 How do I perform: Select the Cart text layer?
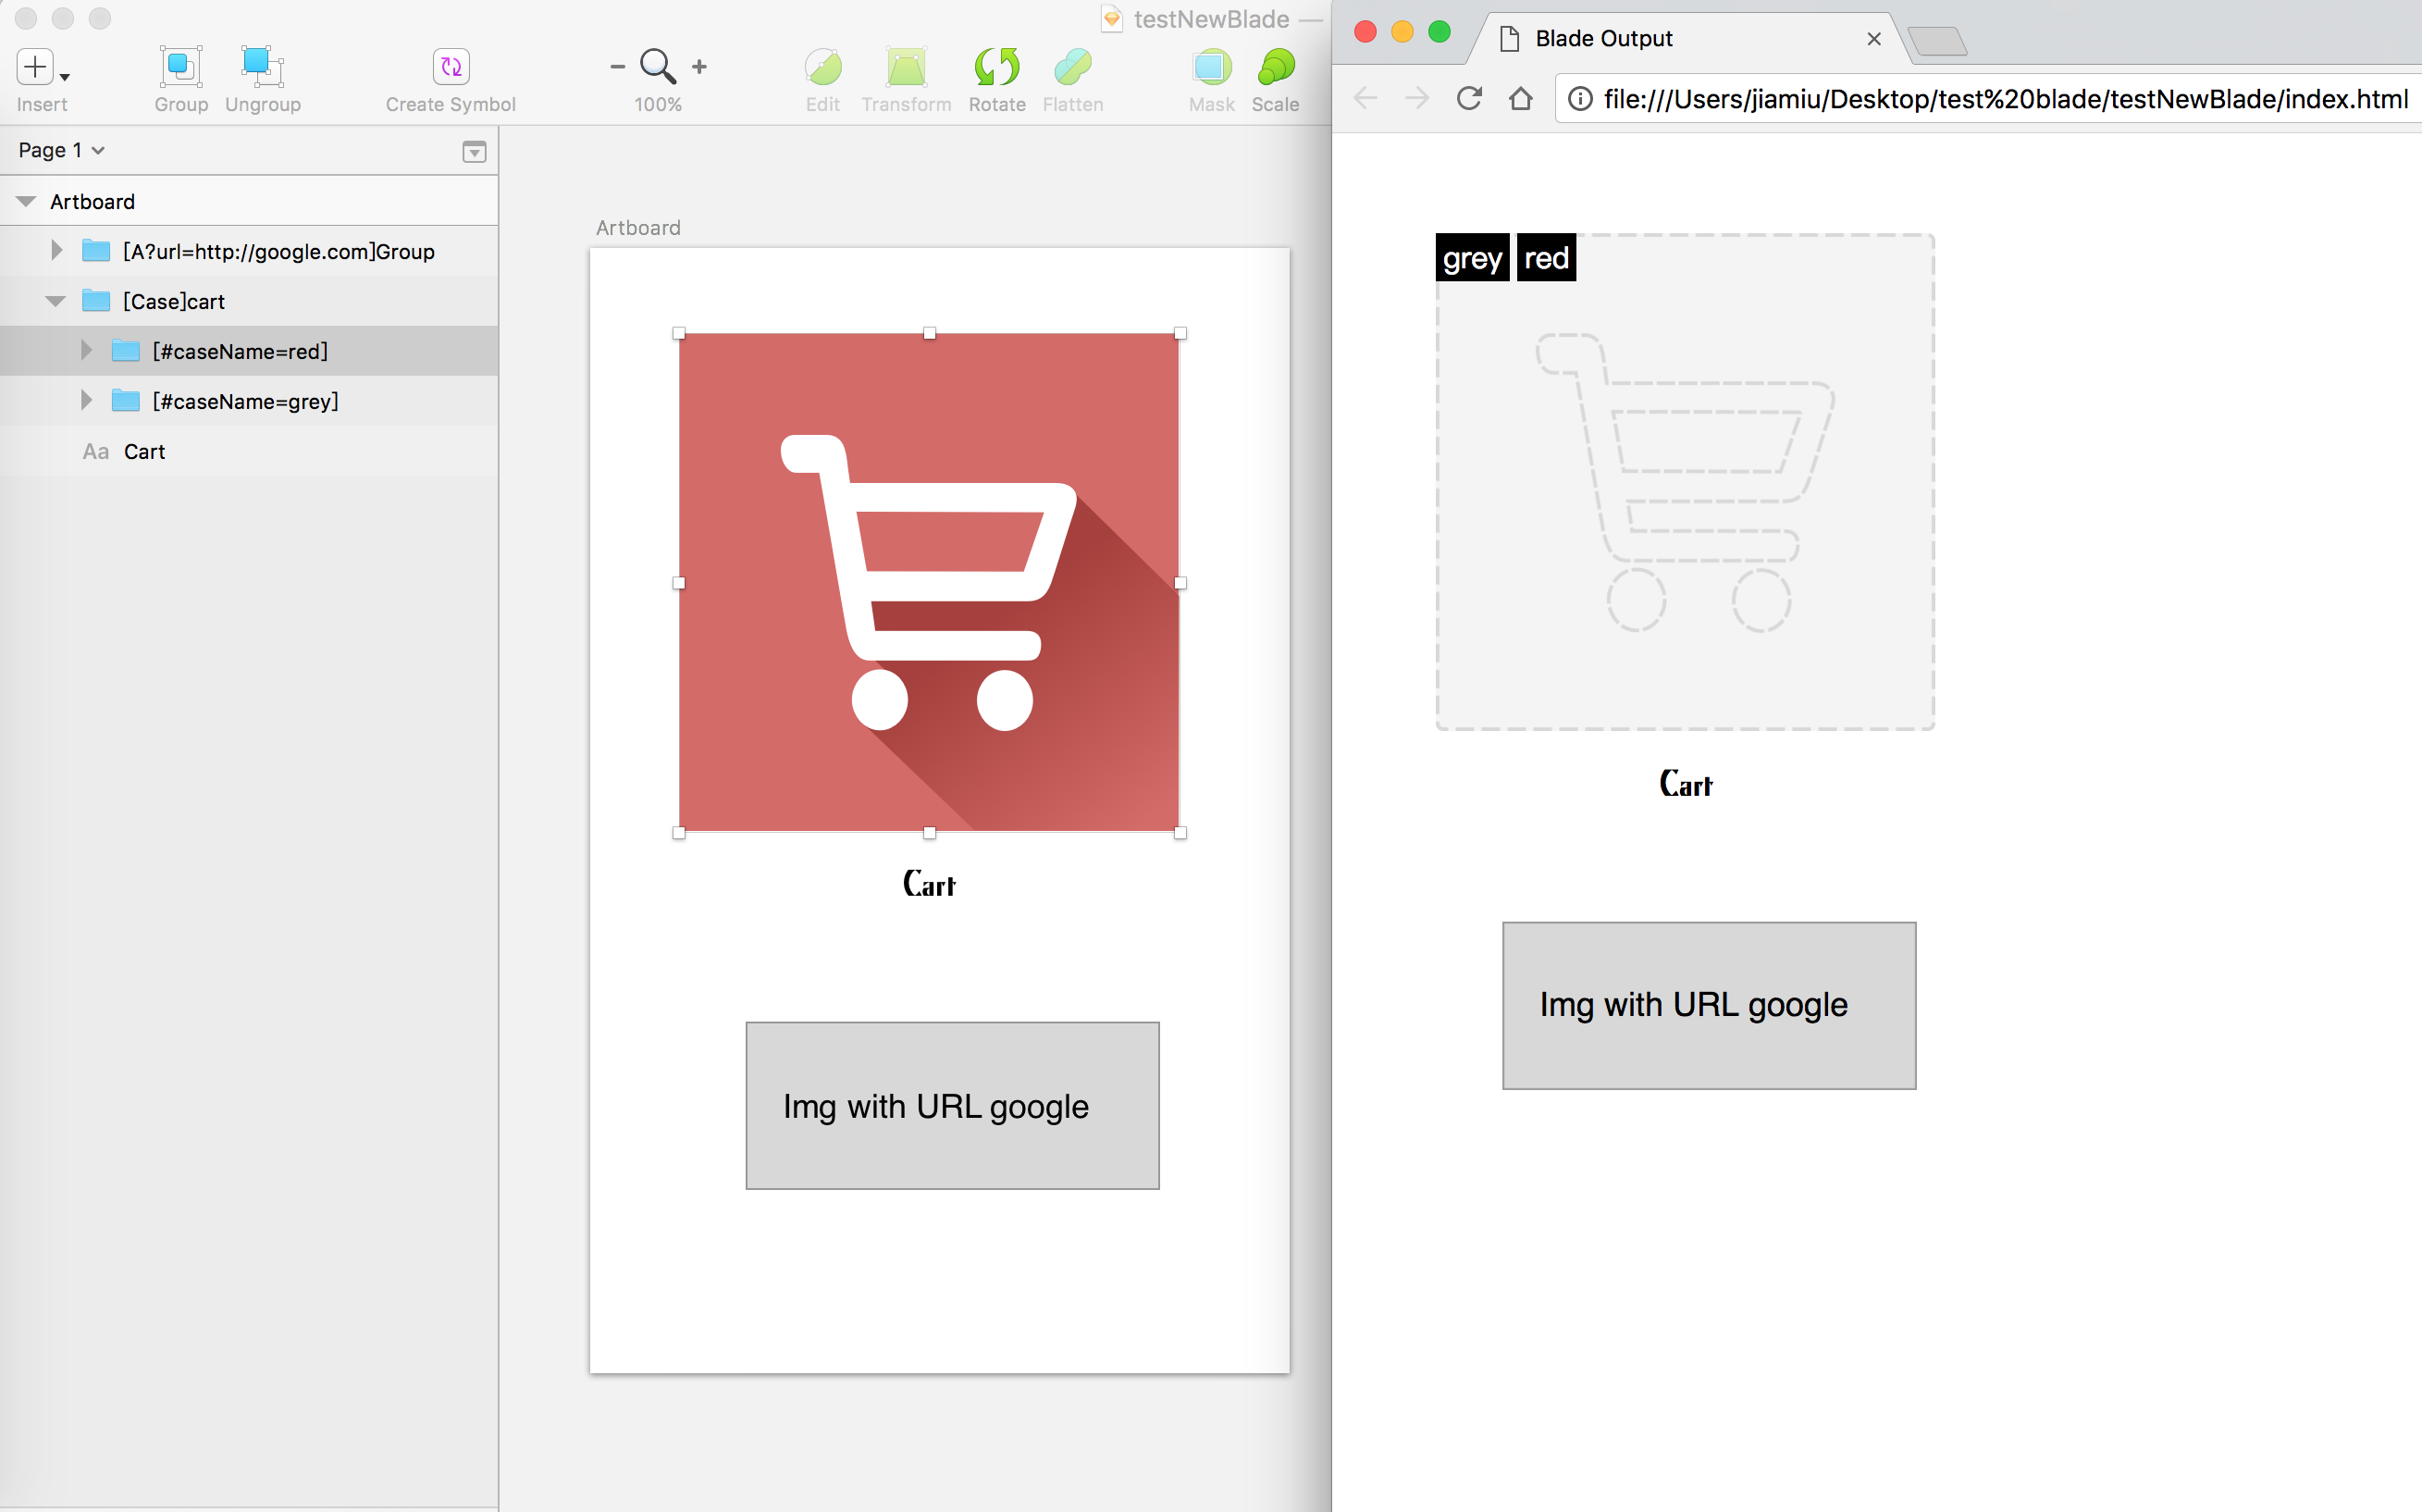pyautogui.click(x=144, y=452)
